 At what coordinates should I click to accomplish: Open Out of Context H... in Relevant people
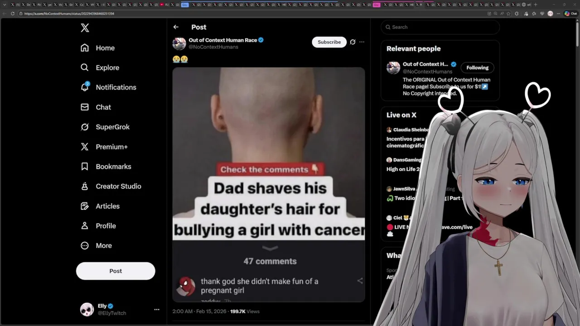[x=425, y=64]
